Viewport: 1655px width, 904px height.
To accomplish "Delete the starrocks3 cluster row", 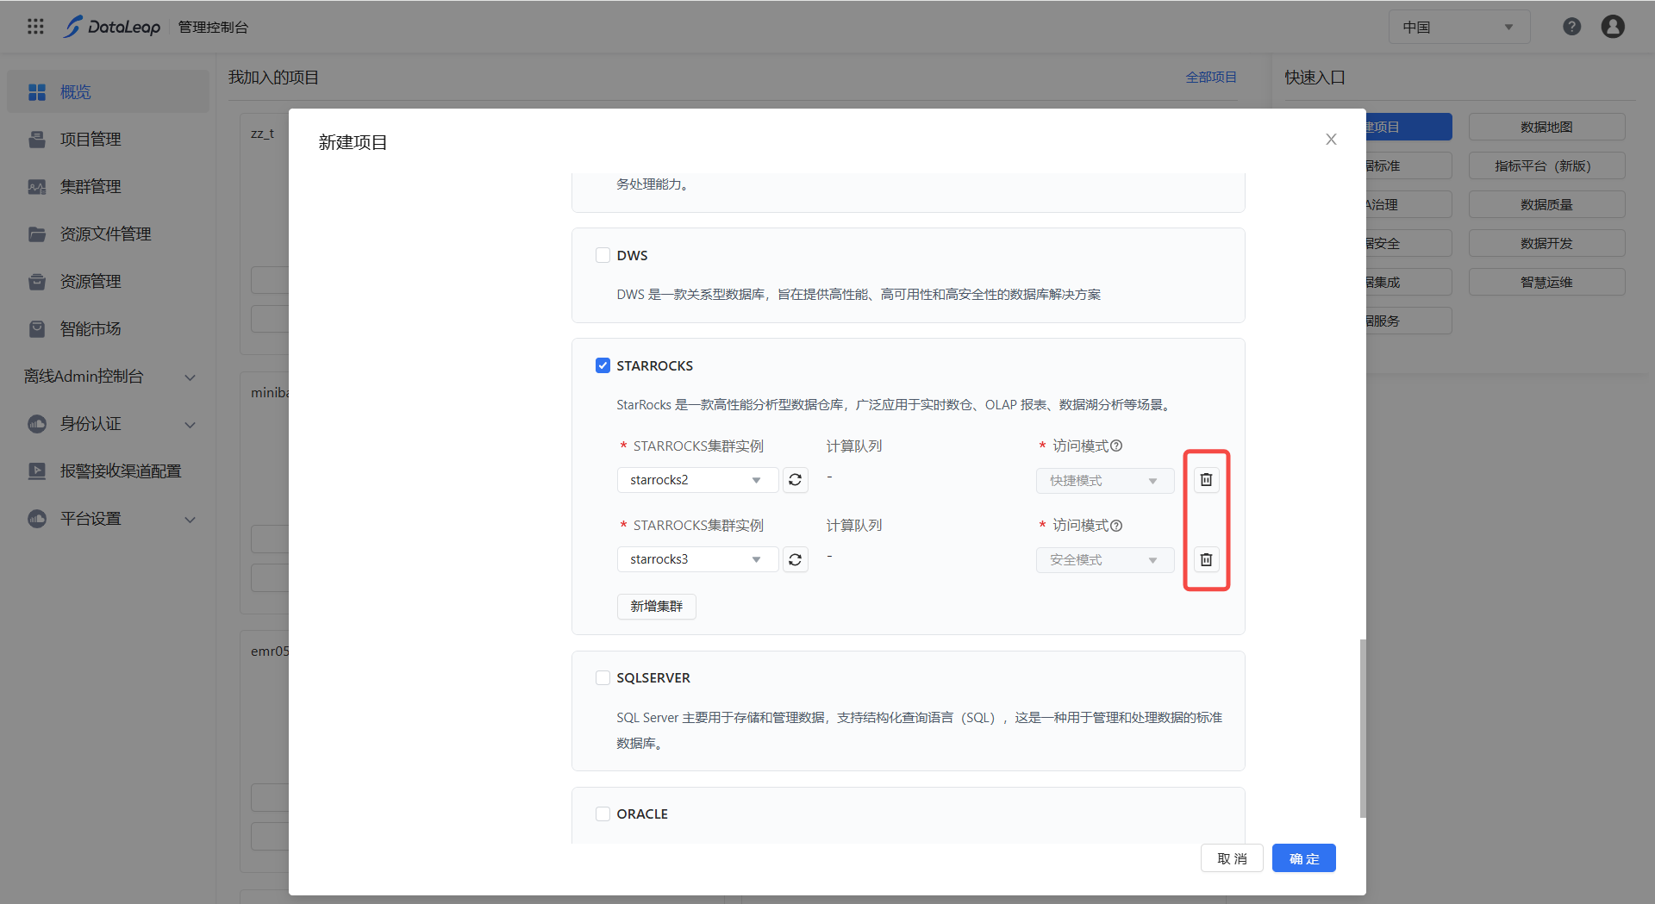I will click(1206, 559).
